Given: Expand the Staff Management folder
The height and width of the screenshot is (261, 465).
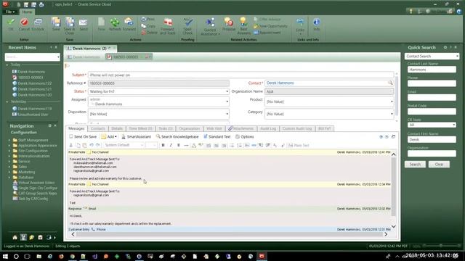Looking at the screenshot, I should click(9, 140).
